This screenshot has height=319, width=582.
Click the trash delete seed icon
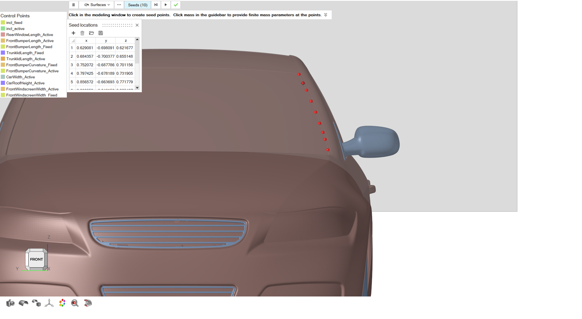[x=82, y=33]
